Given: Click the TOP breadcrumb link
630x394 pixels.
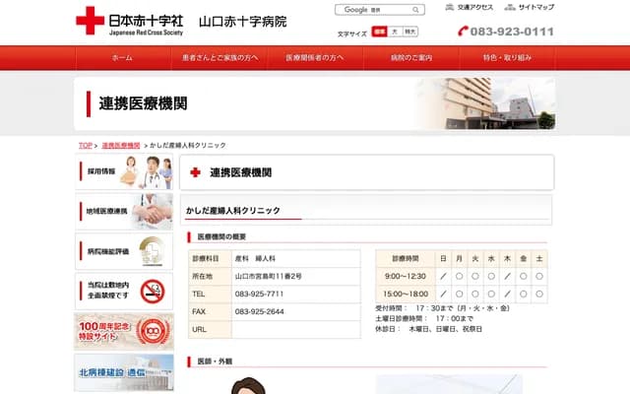Looking at the screenshot, I should [x=86, y=146].
